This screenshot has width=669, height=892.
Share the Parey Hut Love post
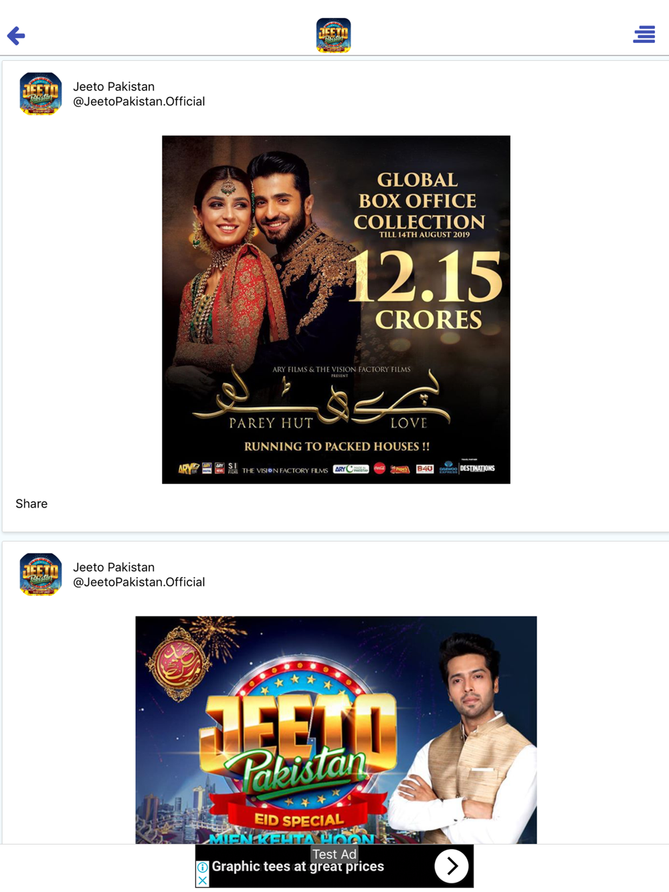point(31,504)
